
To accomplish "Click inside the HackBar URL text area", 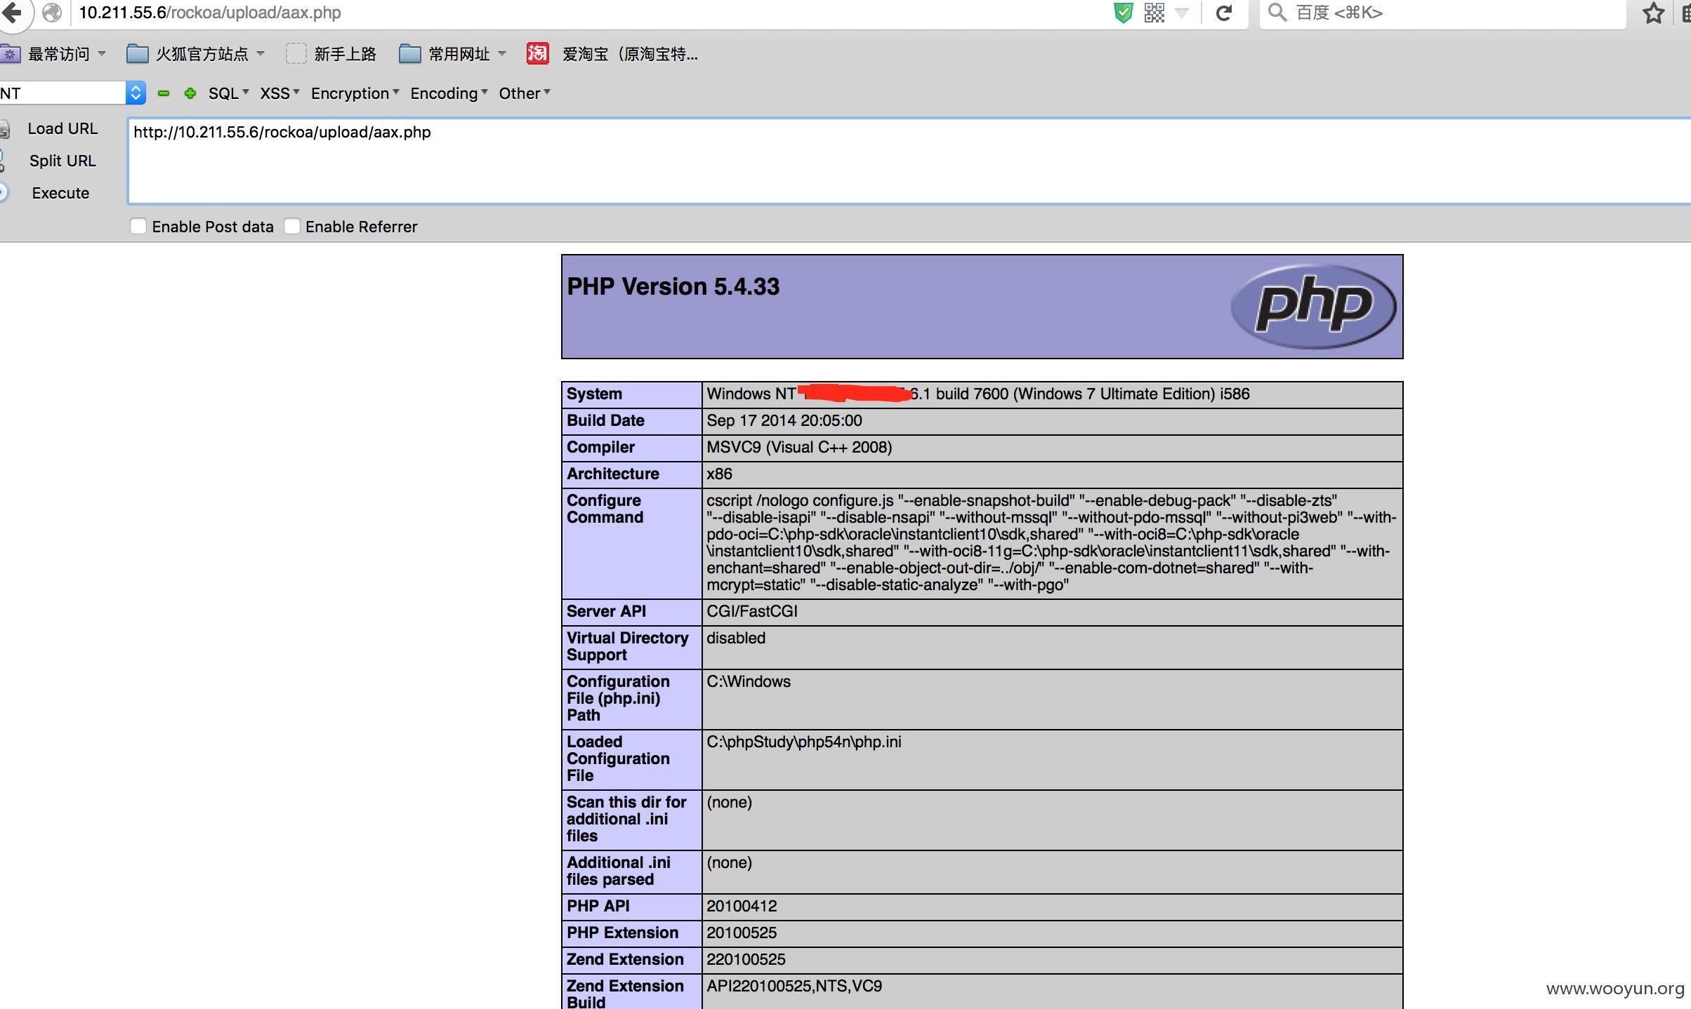I will click(x=909, y=161).
